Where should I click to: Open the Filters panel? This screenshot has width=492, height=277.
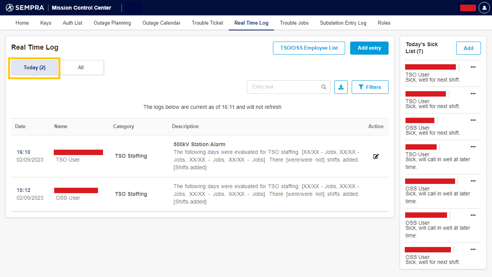pyautogui.click(x=370, y=87)
